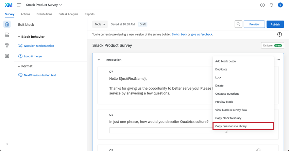
Task: Open the block options three-dot menu
Action: (278, 60)
